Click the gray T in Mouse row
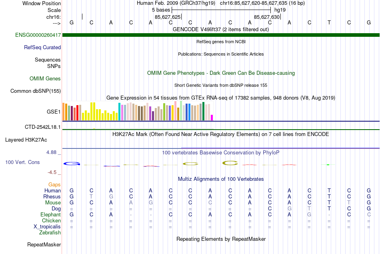 click(x=349, y=203)
